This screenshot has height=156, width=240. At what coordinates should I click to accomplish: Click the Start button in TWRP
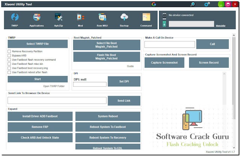pyautogui.click(x=37, y=79)
